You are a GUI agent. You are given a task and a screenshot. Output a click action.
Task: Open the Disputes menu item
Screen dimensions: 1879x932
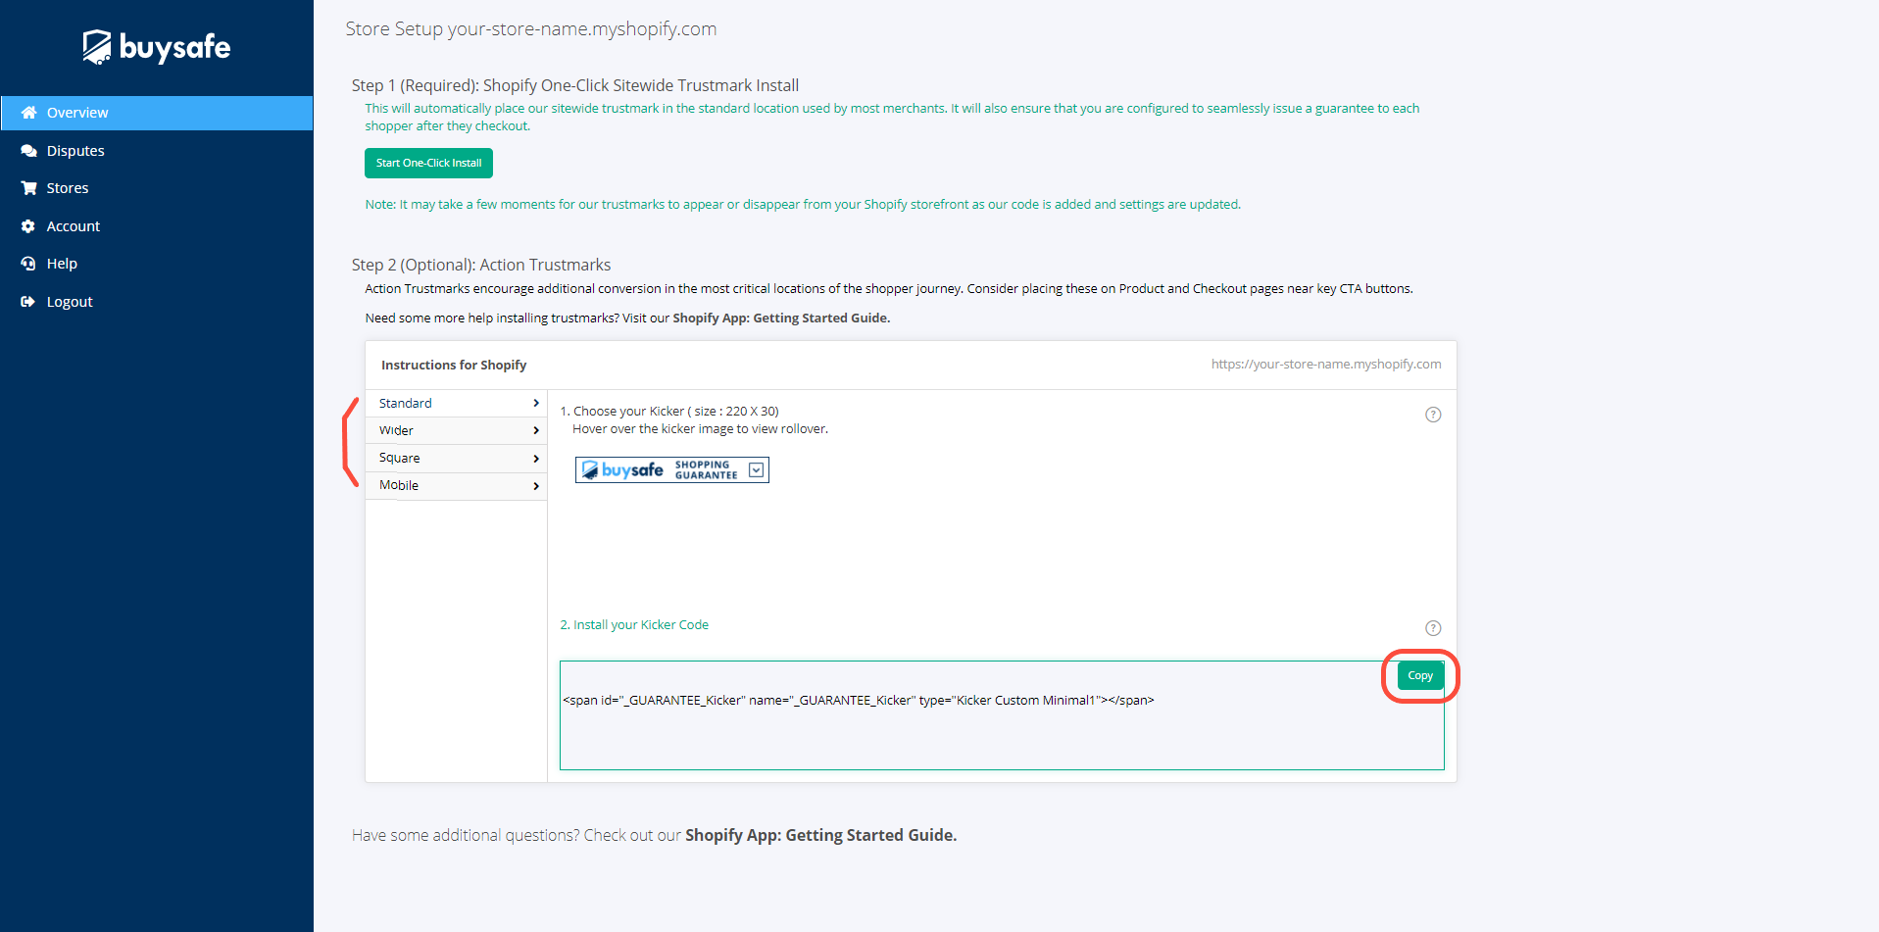(x=75, y=151)
